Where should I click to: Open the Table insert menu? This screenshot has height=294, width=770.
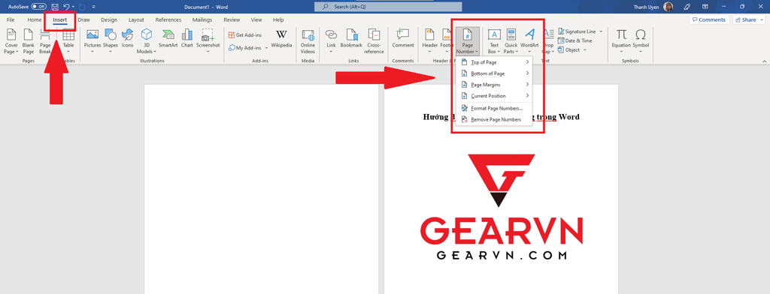point(68,41)
